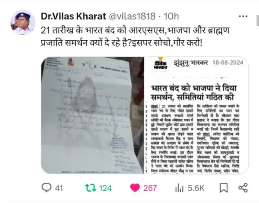Viewport: 259px width, 203px height.
Task: Open the handwritten letter photo
Action: pyautogui.click(x=93, y=115)
